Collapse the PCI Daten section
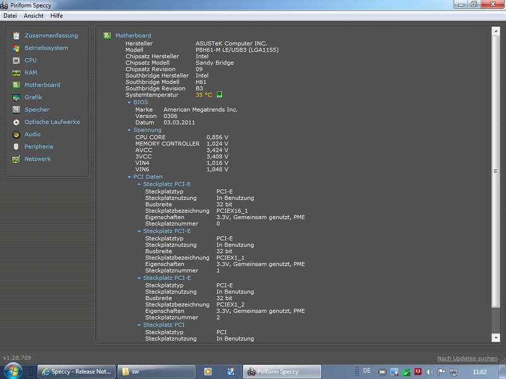Image resolution: width=506 pixels, height=379 pixels. (x=129, y=177)
